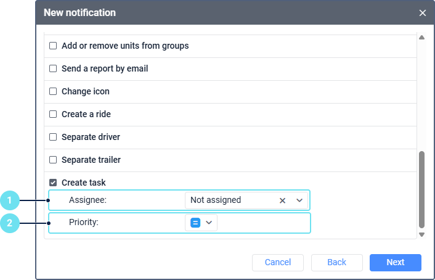435x280 pixels.
Task: Clear the Not assigned assignee value
Action: tap(283, 200)
